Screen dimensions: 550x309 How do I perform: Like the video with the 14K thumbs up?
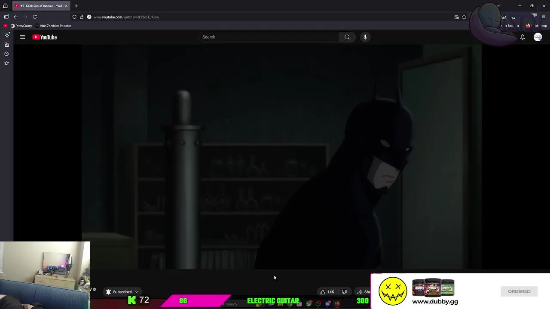[x=327, y=292]
